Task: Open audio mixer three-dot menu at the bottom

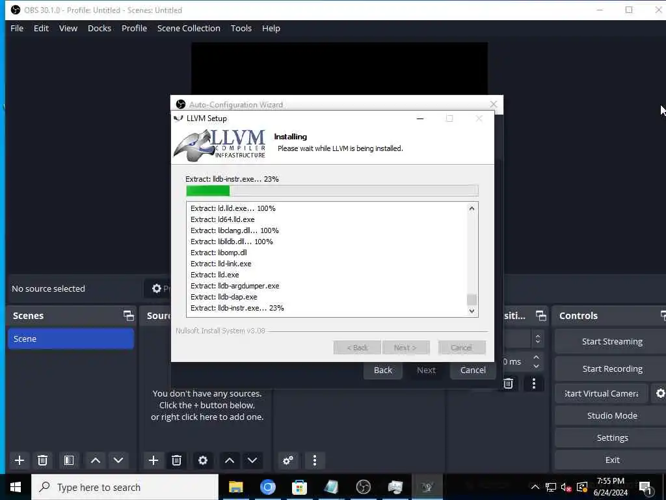Action: point(315,460)
